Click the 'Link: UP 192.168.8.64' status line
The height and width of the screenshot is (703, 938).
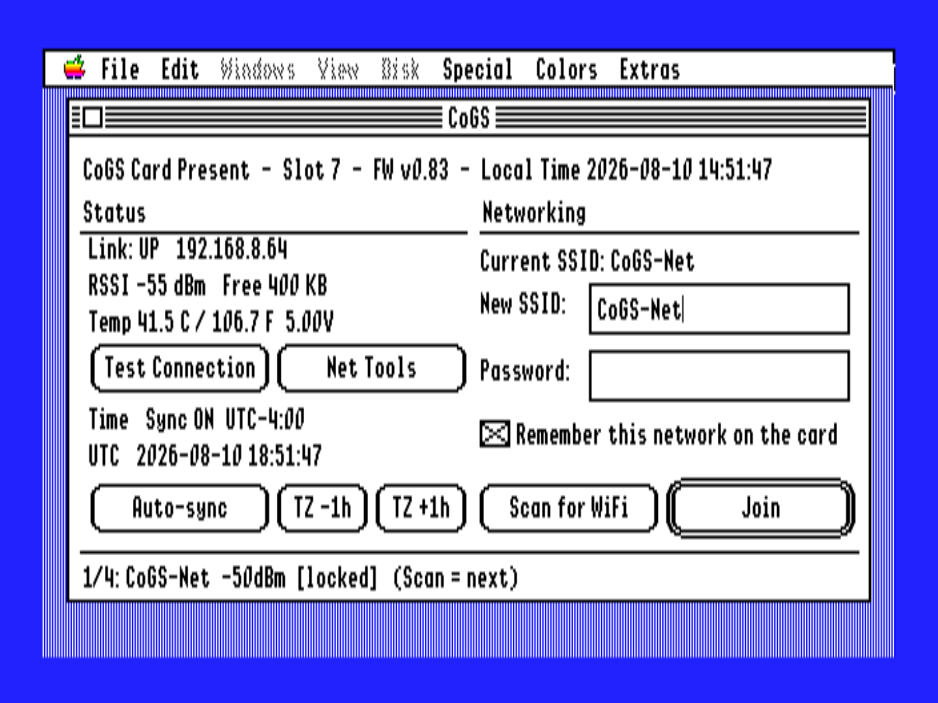coord(188,249)
